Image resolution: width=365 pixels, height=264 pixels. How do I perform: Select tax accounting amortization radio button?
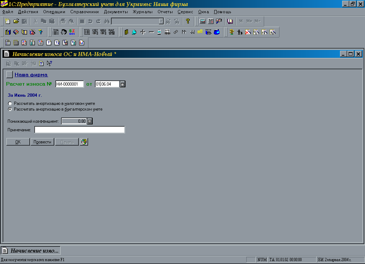pos(10,103)
